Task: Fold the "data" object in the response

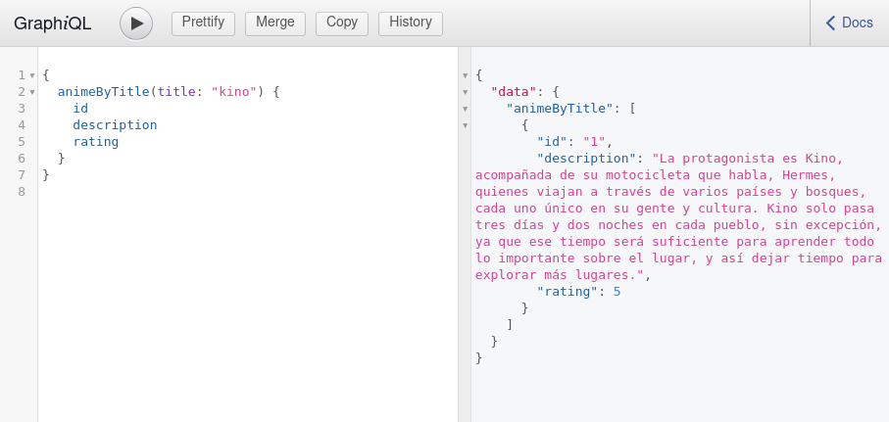Action: (x=465, y=92)
